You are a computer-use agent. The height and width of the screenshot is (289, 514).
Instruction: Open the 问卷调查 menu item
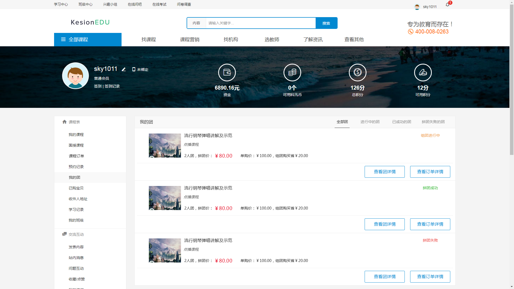click(x=184, y=4)
